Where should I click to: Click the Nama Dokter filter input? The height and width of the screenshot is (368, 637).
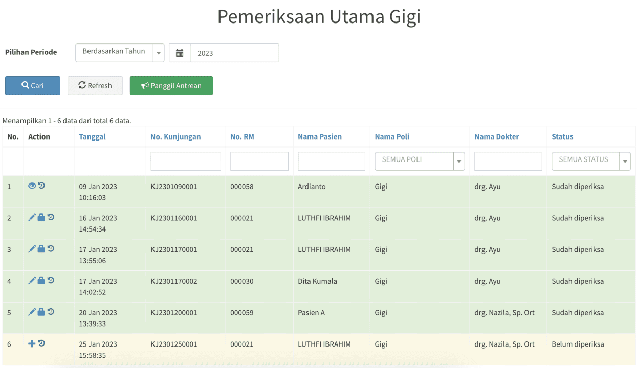click(x=508, y=161)
